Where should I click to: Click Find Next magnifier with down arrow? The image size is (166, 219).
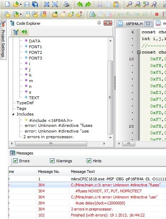coord(138,5)
